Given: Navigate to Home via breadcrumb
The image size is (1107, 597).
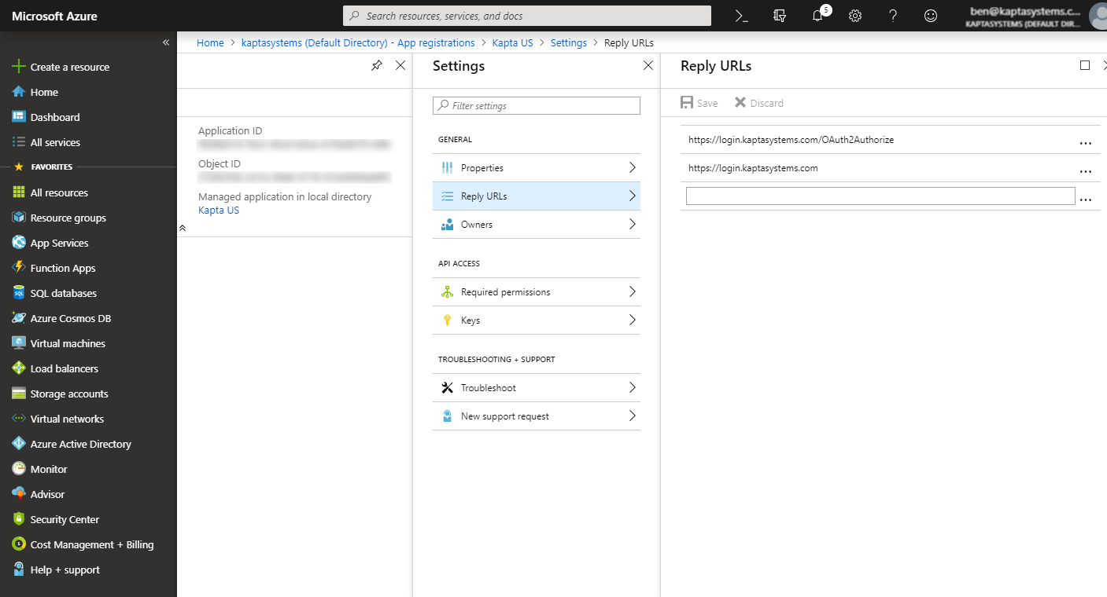Looking at the screenshot, I should click(x=210, y=42).
